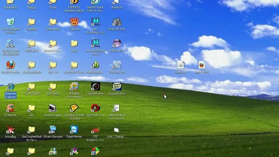Open the ASProtect folder
This screenshot has height=157, width=279.
pyautogui.click(x=53, y=87)
